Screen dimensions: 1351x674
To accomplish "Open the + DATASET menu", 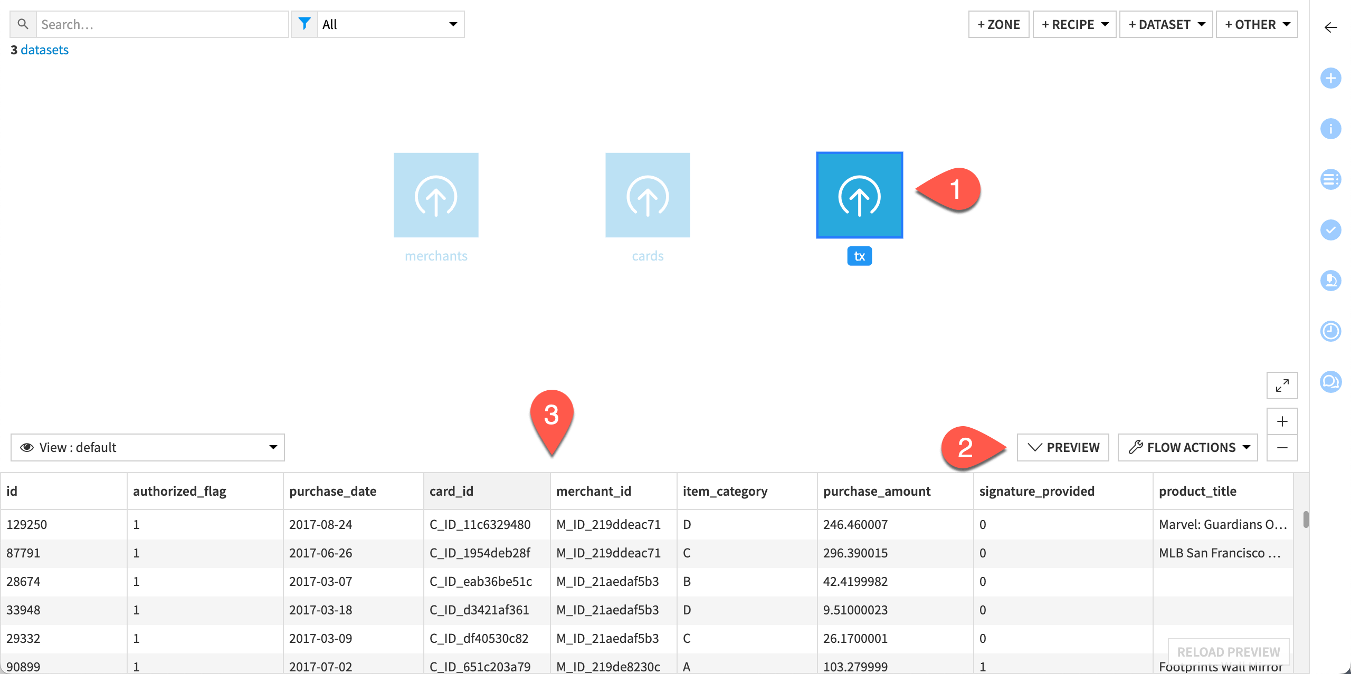I will pyautogui.click(x=1166, y=24).
